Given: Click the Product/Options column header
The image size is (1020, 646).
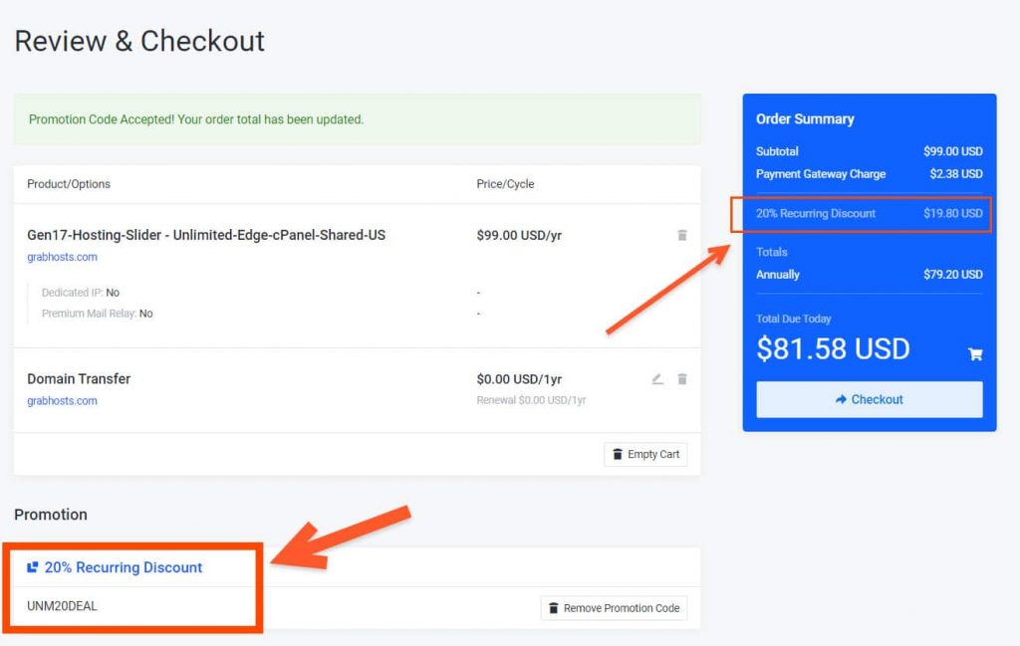Looking at the screenshot, I should [69, 184].
